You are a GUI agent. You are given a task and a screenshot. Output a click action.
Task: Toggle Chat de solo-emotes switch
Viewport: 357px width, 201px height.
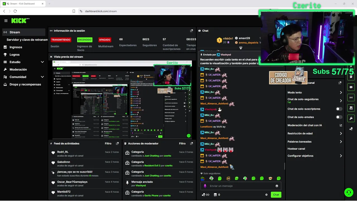coord(339,117)
